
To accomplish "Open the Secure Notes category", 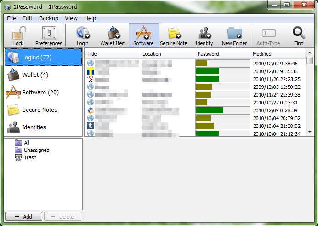I will (x=43, y=110).
